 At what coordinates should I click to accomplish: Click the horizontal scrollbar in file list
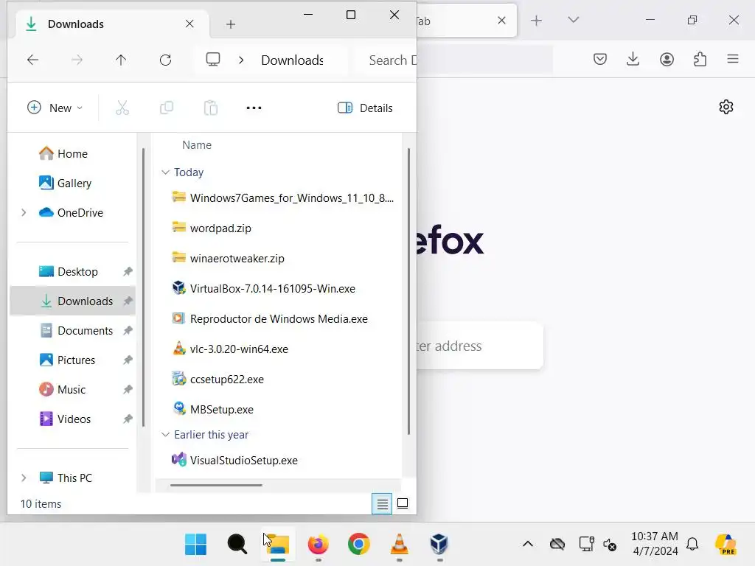216,485
